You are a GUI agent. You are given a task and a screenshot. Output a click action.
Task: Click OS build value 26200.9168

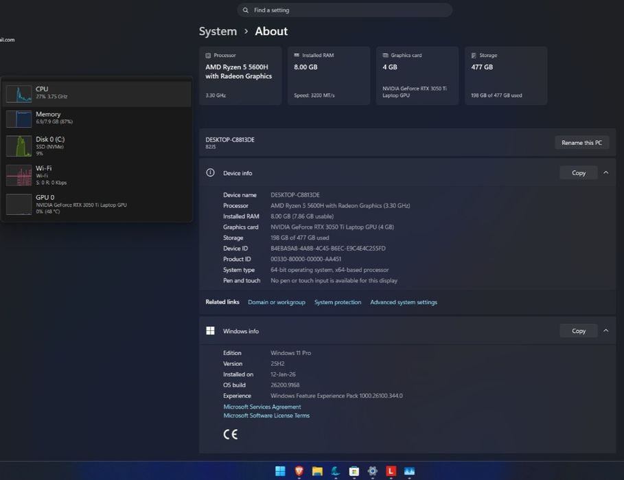(285, 385)
